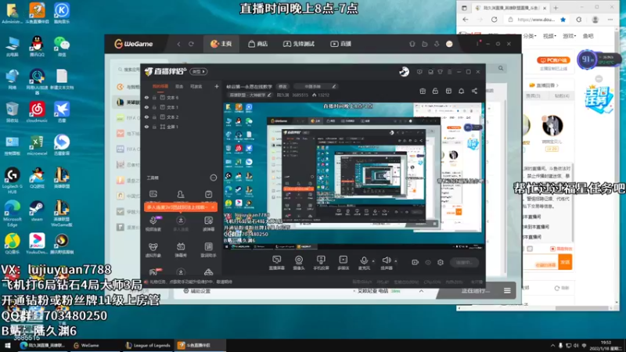Hide the 文本 6 layer with its eye icon
The width and height of the screenshot is (626, 352).
pos(146,97)
